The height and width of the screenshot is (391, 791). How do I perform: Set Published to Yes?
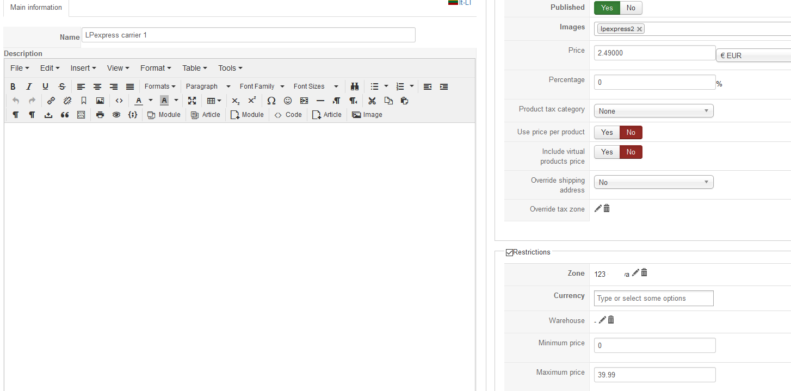pos(607,8)
